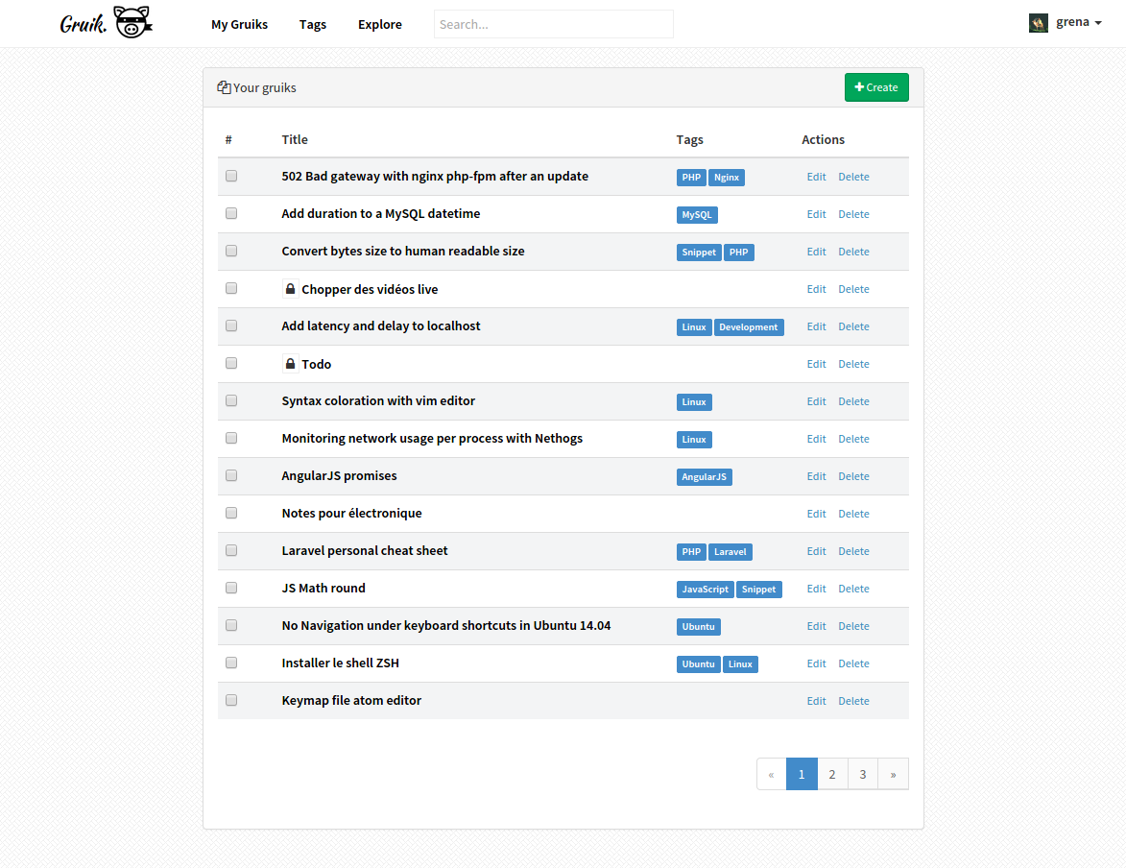Open the grena user dropdown menu

[1079, 22]
